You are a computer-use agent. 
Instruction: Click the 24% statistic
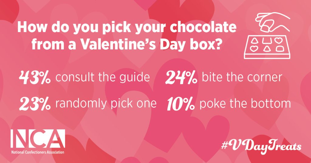(x=181, y=78)
